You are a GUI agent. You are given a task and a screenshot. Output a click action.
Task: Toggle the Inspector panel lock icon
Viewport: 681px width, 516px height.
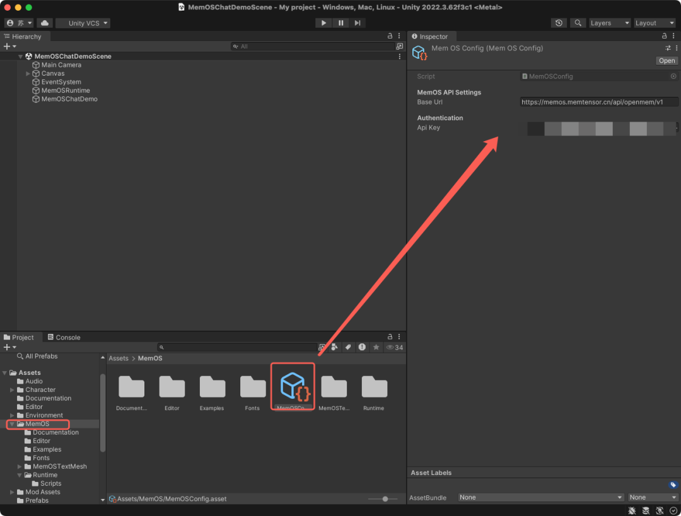(665, 36)
